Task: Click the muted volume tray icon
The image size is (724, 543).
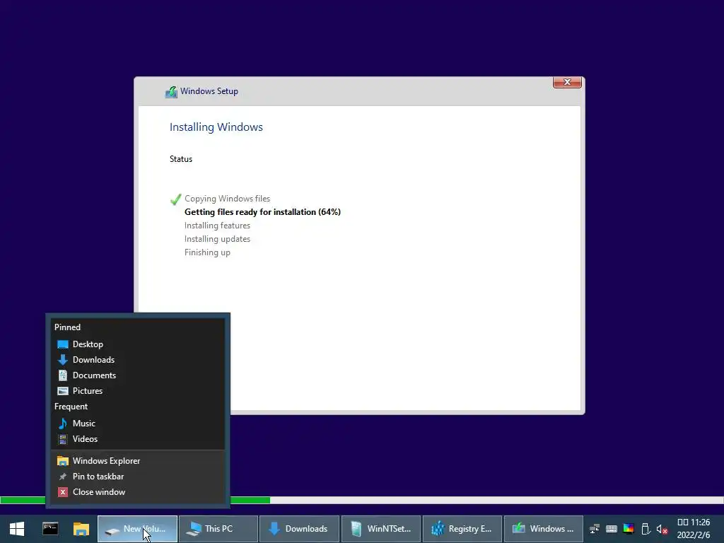Action: (662, 529)
